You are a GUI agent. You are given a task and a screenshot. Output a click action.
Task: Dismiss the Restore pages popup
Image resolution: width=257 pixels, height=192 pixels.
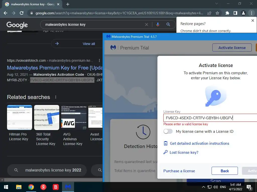click(x=252, y=20)
